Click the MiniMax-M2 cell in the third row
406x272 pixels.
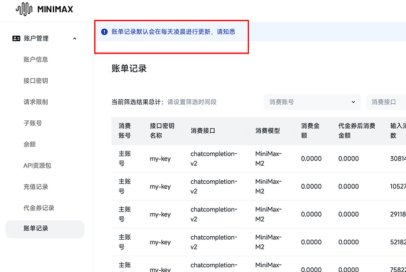[268, 214]
